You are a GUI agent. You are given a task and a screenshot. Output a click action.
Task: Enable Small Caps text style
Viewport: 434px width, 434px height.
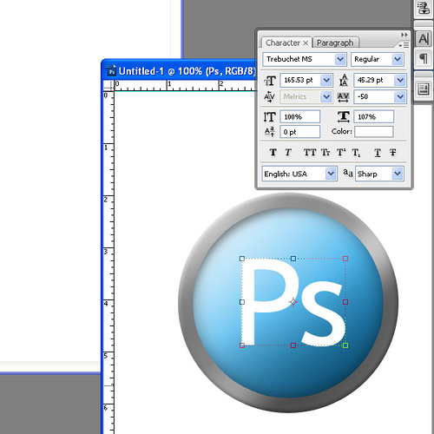[x=325, y=153]
